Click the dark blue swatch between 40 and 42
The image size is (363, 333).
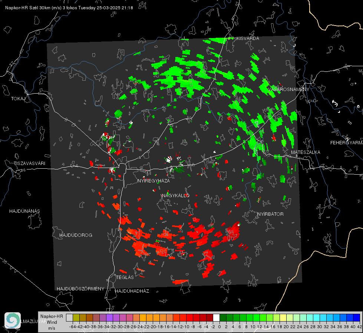tap(356, 317)
